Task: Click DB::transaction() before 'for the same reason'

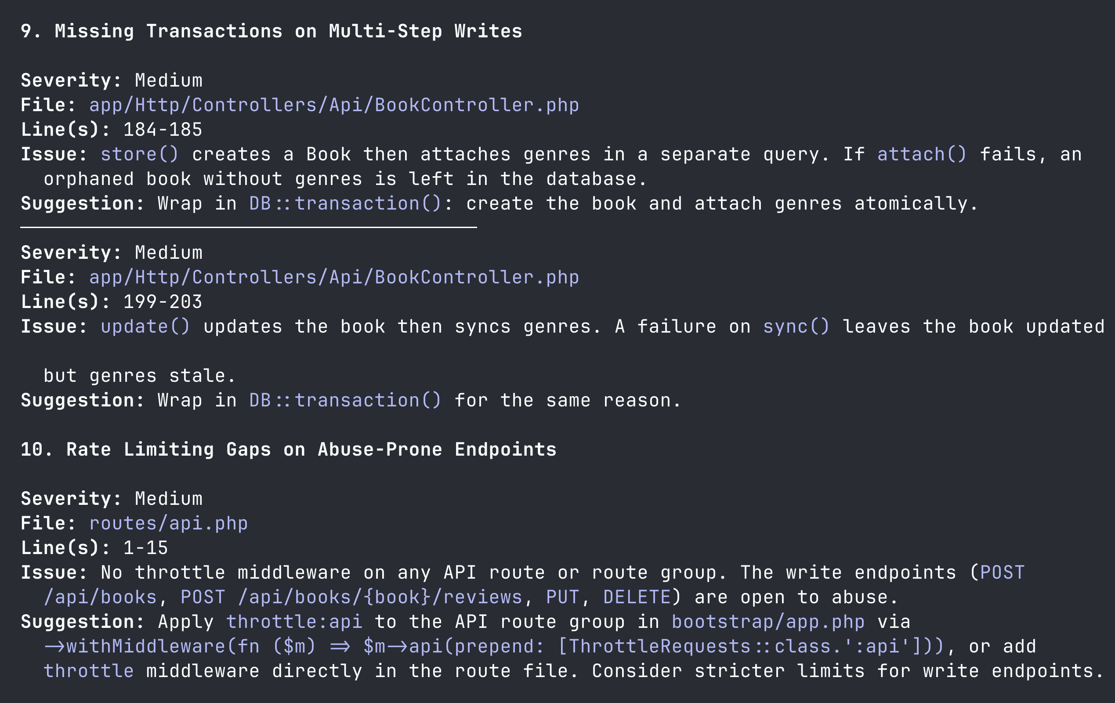Action: 345,400
